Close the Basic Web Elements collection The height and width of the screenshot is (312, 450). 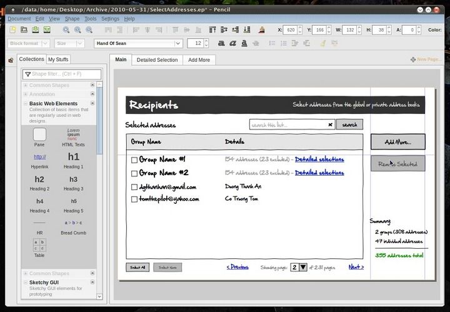pyautogui.click(x=92, y=103)
